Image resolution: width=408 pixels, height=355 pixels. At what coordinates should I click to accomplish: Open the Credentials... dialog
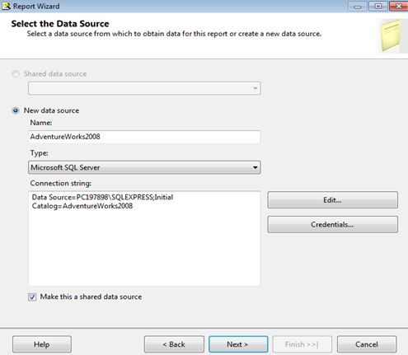[332, 224]
